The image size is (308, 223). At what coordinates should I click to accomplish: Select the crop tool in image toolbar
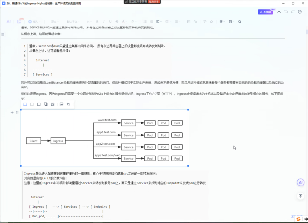point(69,104)
